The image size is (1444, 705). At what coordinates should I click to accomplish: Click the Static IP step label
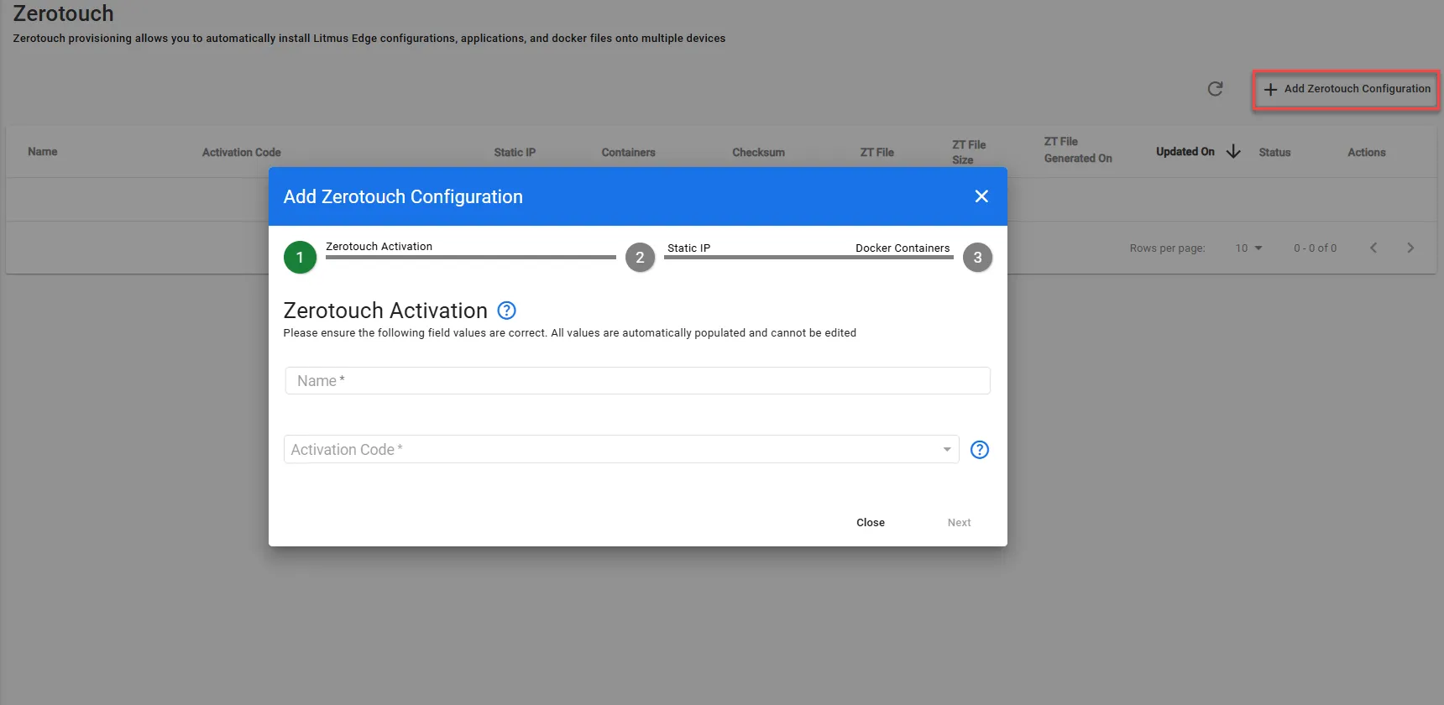(689, 248)
